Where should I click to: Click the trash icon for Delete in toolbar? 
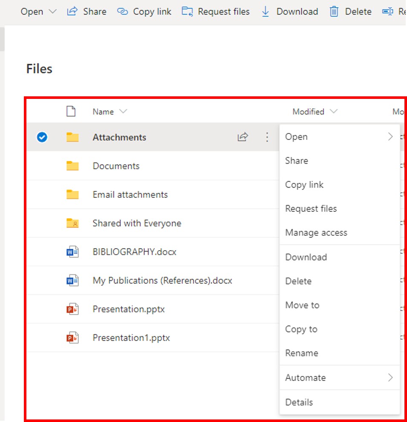(334, 12)
